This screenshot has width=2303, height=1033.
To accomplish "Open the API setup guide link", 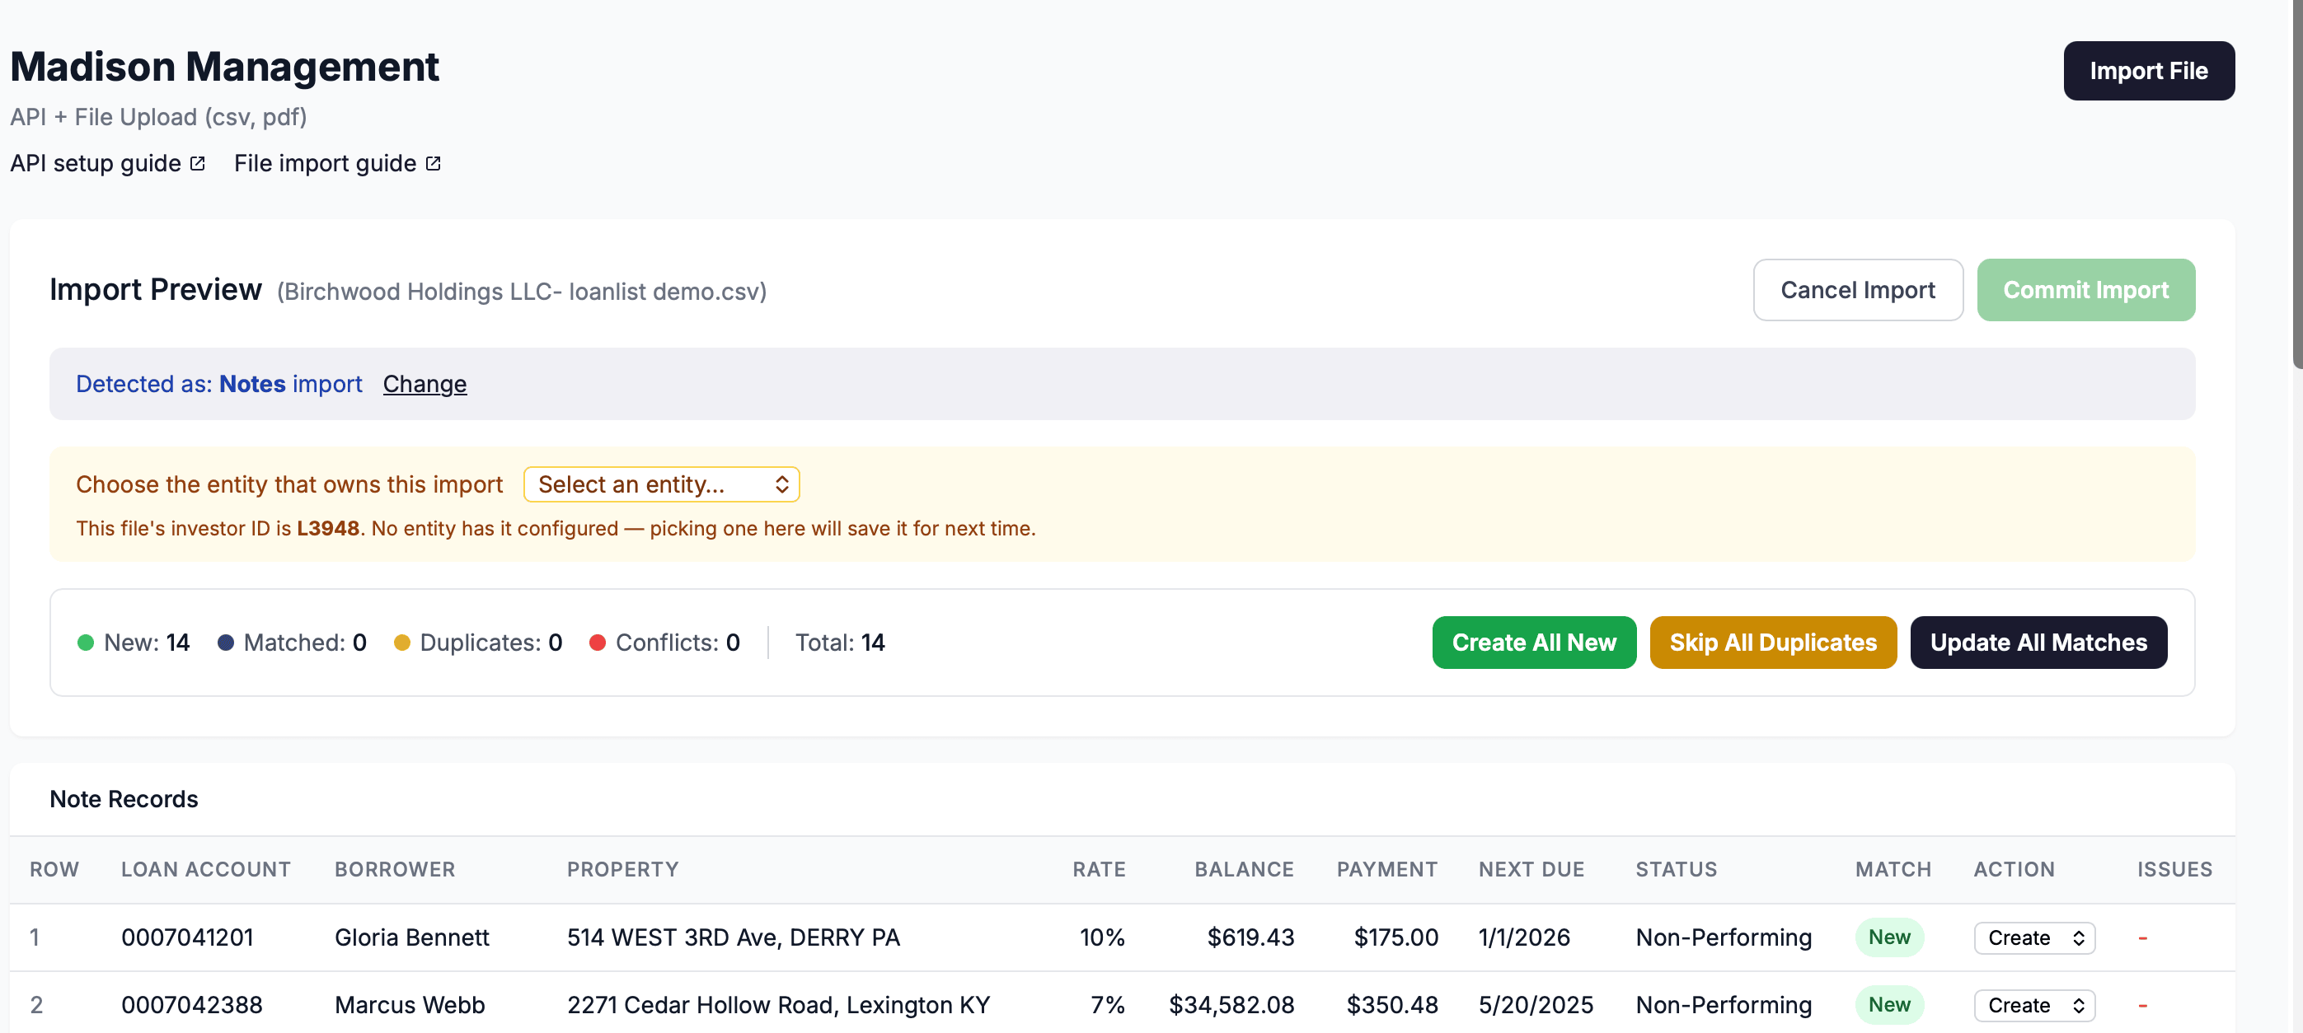I will [x=107, y=162].
